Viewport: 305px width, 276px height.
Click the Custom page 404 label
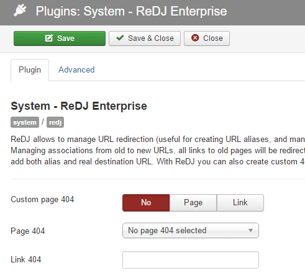point(42,200)
